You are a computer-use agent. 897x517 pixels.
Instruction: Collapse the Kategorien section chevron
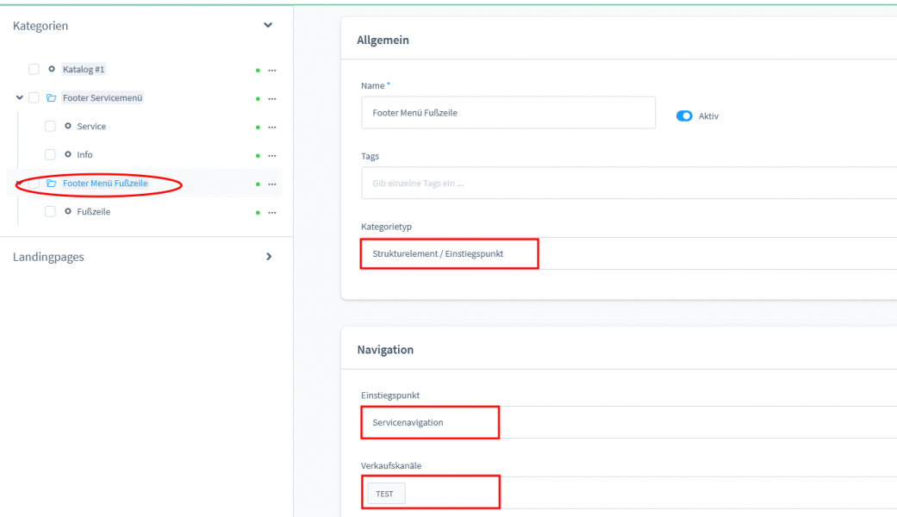coord(268,26)
